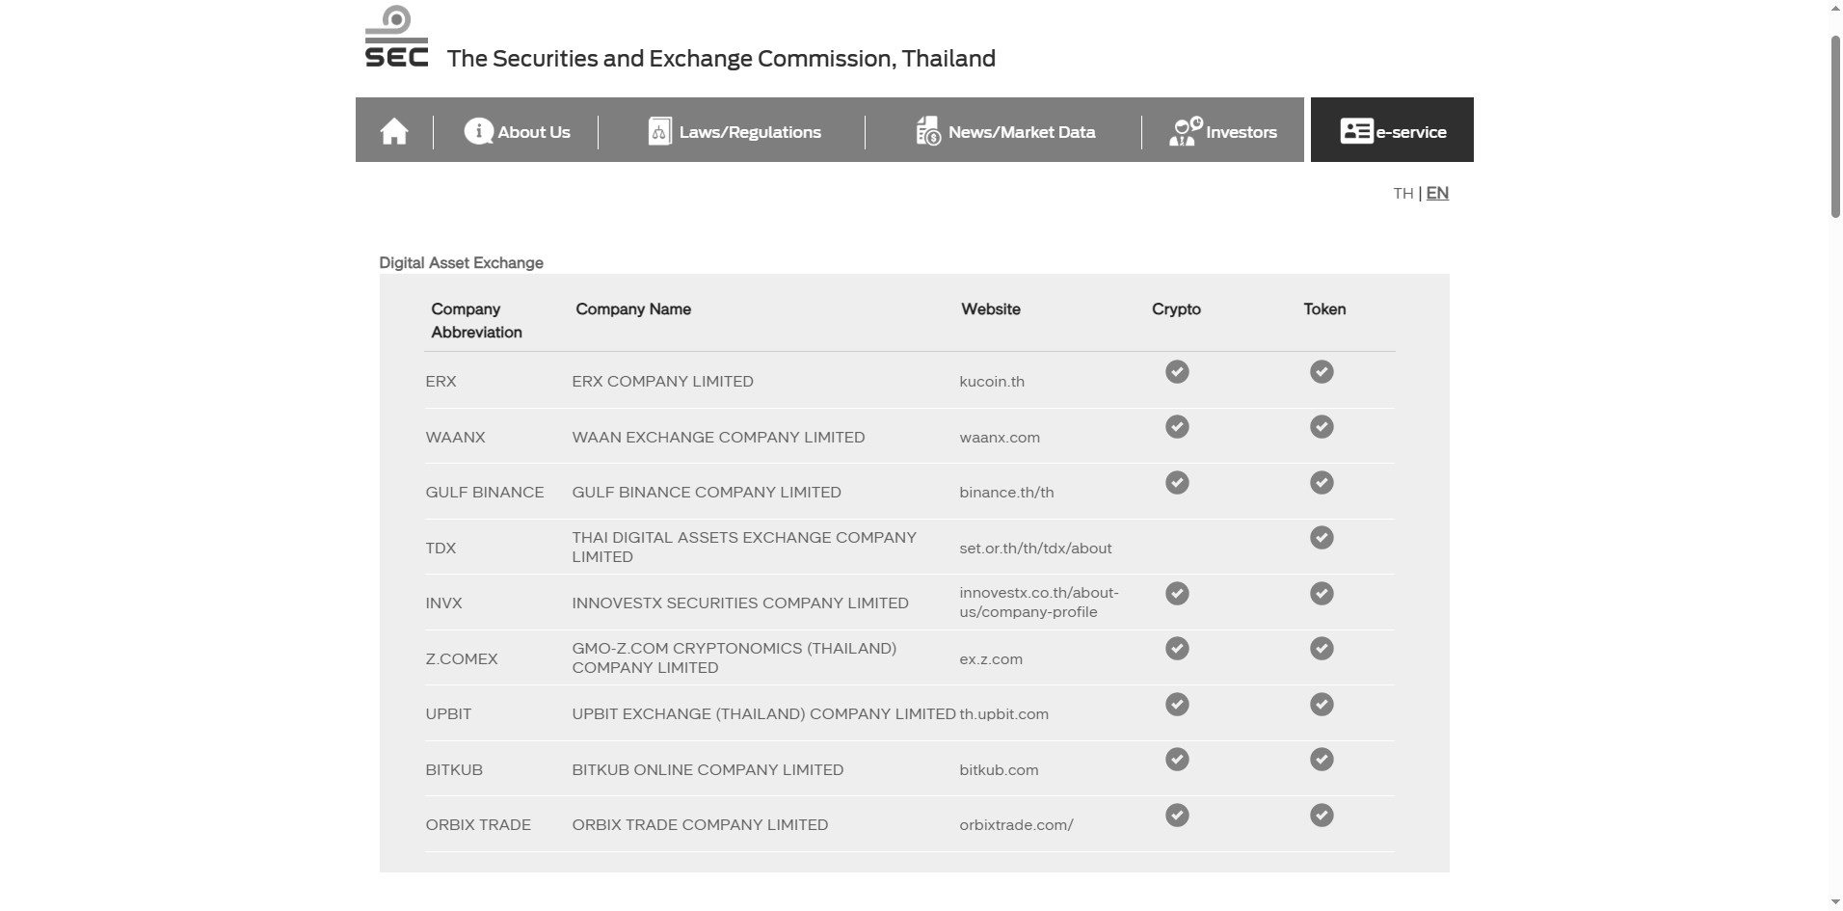Click the document icon beside Laws/Regulations
The width and height of the screenshot is (1843, 911).
coord(659,131)
